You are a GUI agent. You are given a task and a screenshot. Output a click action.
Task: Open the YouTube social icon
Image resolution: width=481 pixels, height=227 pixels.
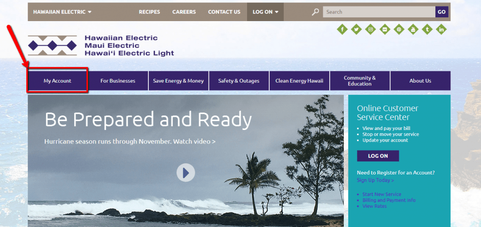413,30
